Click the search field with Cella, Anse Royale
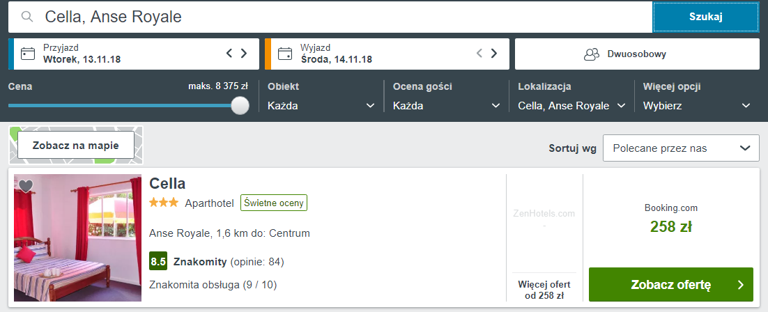 coord(330,17)
